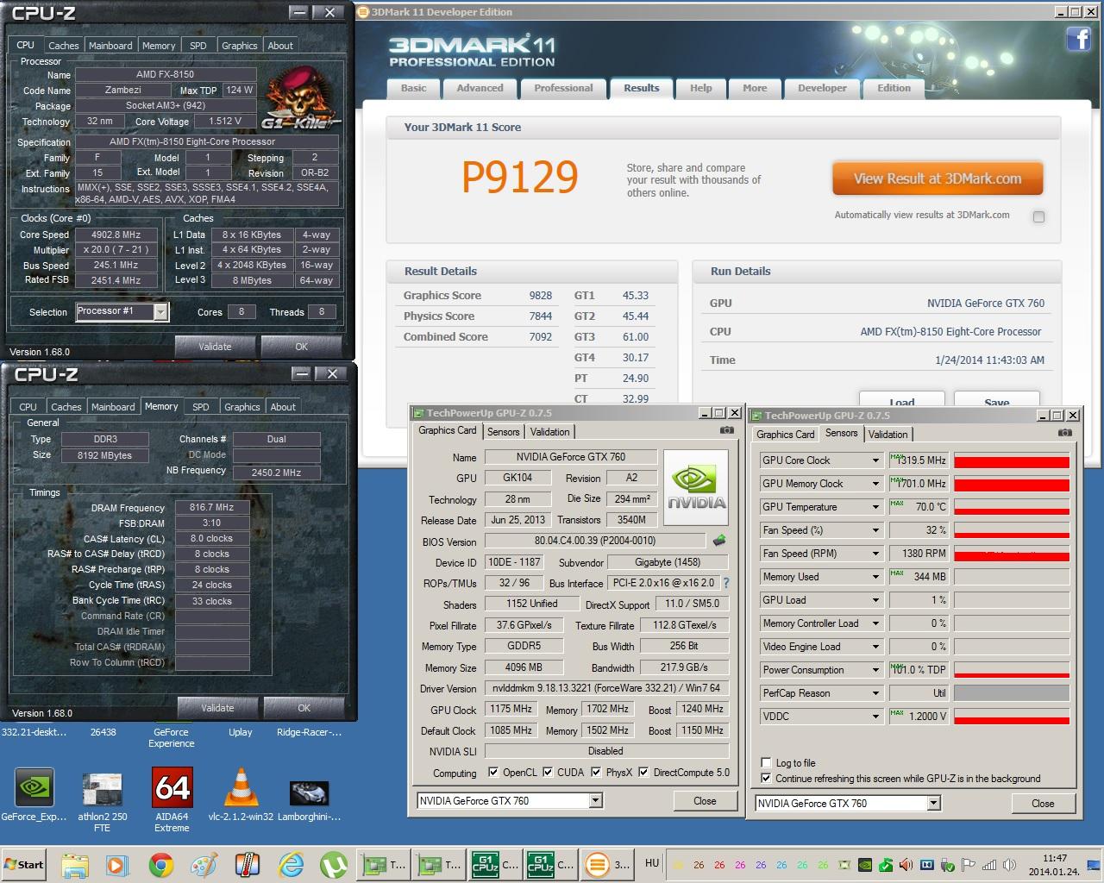
Task: Switch to Mainboard tab in top CPU-Z
Action: tap(110, 46)
